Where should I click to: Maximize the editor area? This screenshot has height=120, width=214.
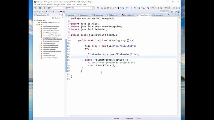click(x=178, y=15)
